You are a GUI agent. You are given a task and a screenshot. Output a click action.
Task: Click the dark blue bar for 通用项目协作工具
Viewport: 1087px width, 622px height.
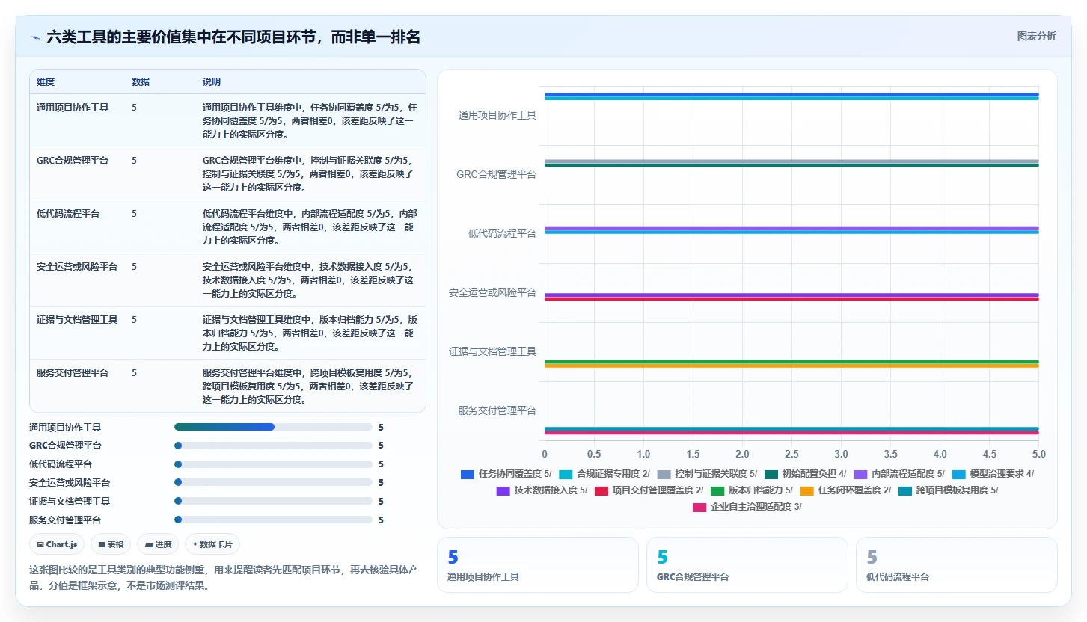coord(791,94)
